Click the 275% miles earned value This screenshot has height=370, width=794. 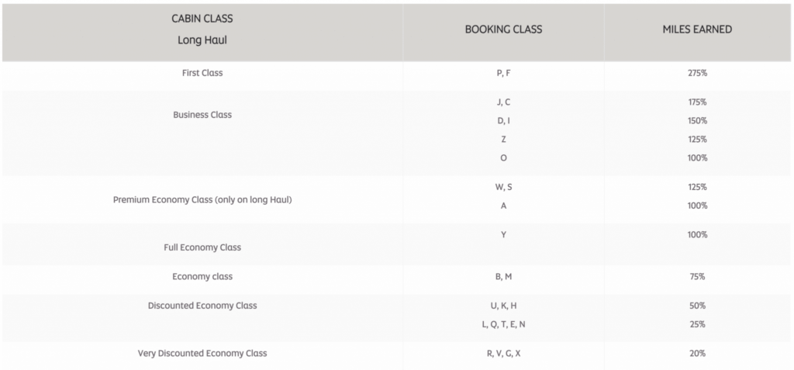pyautogui.click(x=696, y=73)
